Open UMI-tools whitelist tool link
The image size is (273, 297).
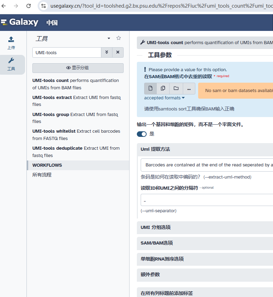[76, 135]
